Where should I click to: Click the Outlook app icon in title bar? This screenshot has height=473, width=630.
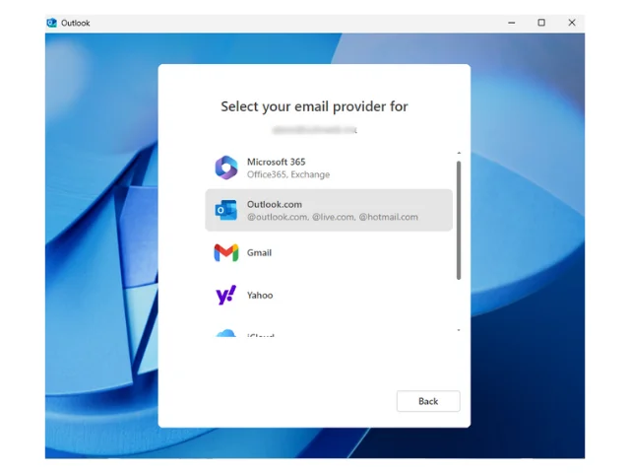pos(52,23)
